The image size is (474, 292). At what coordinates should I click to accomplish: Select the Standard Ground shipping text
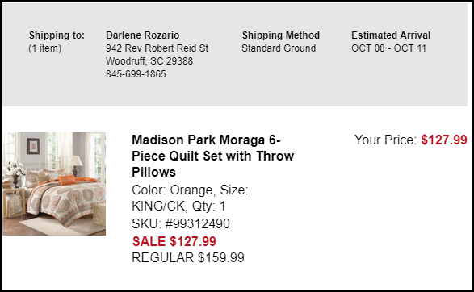click(279, 48)
